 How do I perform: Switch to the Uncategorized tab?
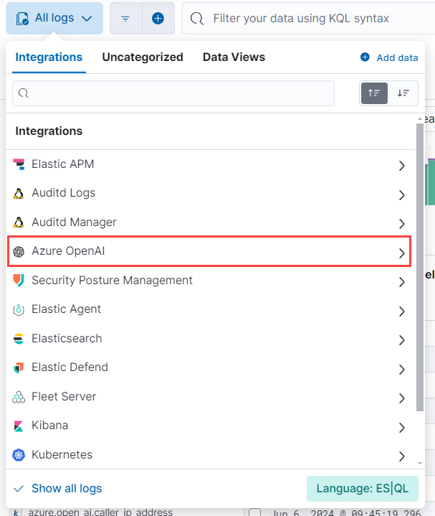coord(143,57)
